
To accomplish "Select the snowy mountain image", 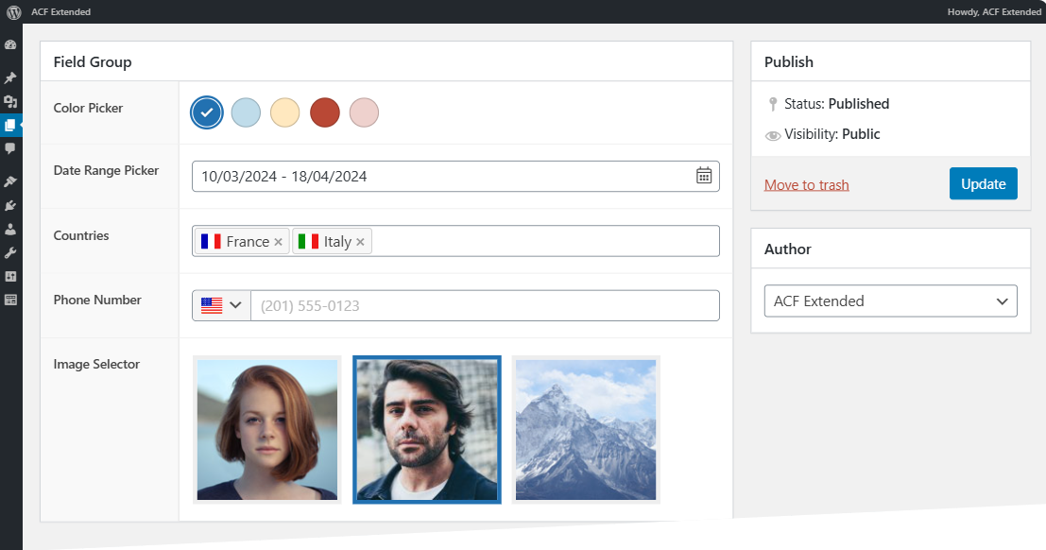I will pos(586,430).
